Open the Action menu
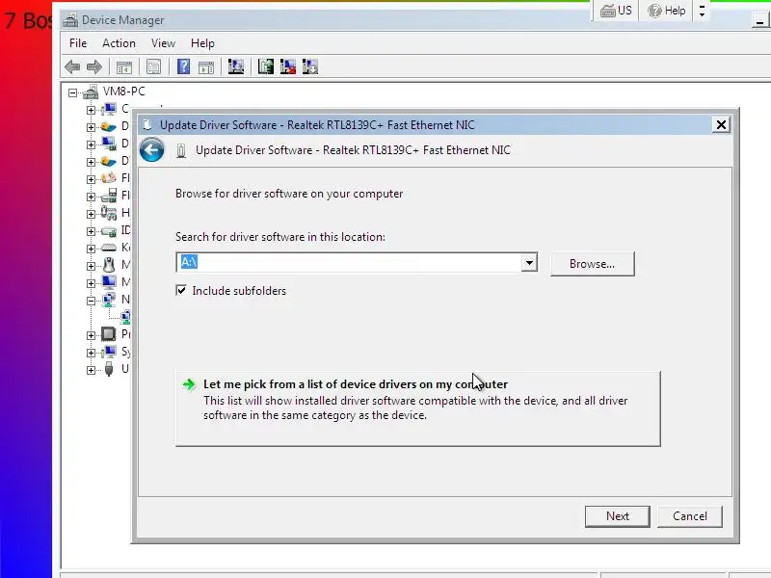 (x=119, y=43)
